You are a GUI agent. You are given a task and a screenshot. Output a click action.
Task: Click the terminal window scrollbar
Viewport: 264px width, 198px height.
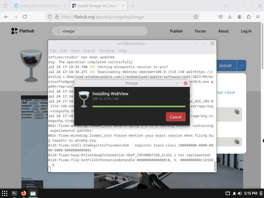[215, 166]
